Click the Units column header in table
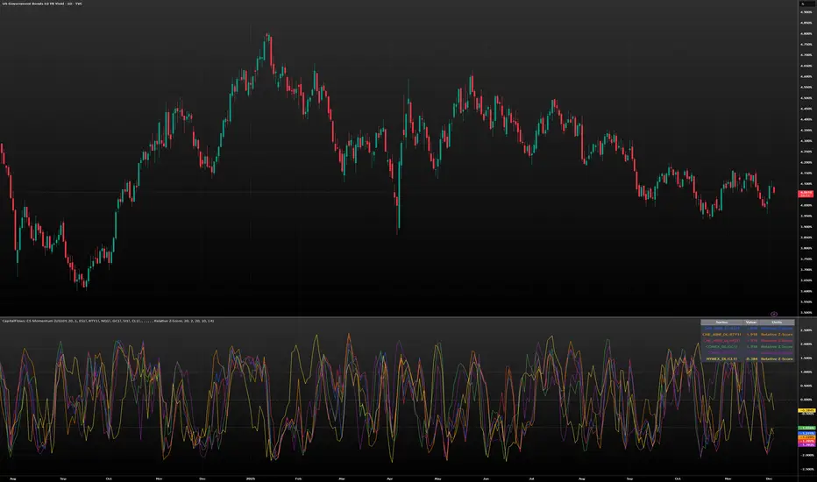 (777, 322)
